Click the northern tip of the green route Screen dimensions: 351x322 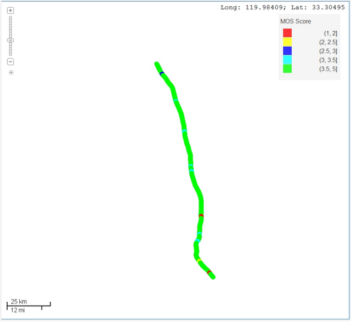coord(157,64)
